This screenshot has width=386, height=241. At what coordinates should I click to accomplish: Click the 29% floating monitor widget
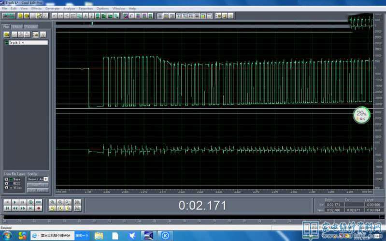click(x=361, y=115)
